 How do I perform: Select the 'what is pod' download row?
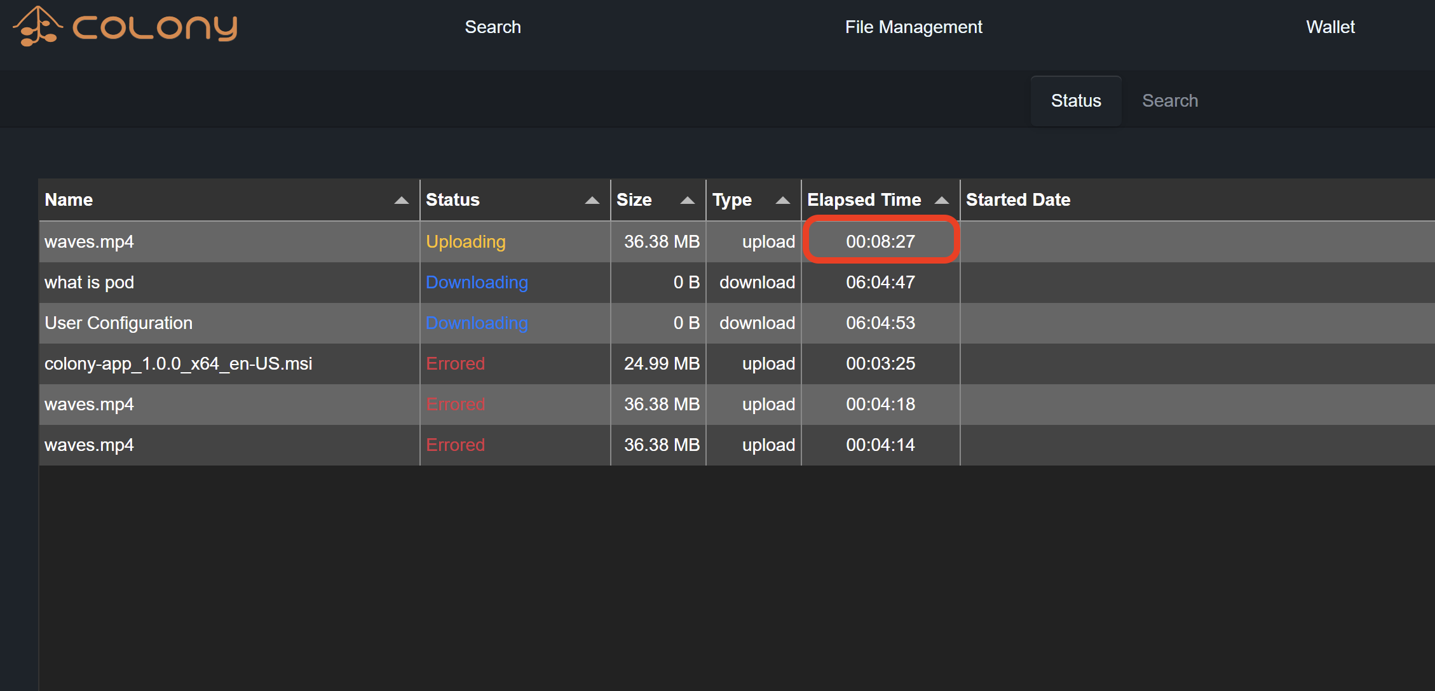pos(89,283)
